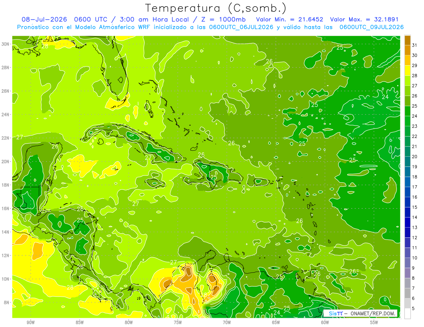Click the yellow swatch between 28 and 29
The width and height of the screenshot is (424, 327).
(407, 71)
